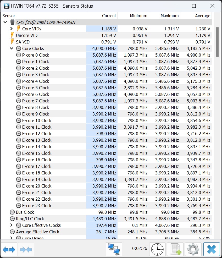Image resolution: width=222 pixels, height=258 pixels.
Task: Click Average Effective Clock current value 261.7 MHz
Action: tap(106, 232)
